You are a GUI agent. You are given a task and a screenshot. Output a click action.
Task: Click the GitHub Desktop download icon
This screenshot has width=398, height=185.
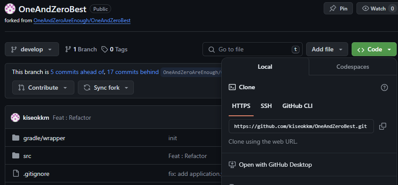(232, 165)
